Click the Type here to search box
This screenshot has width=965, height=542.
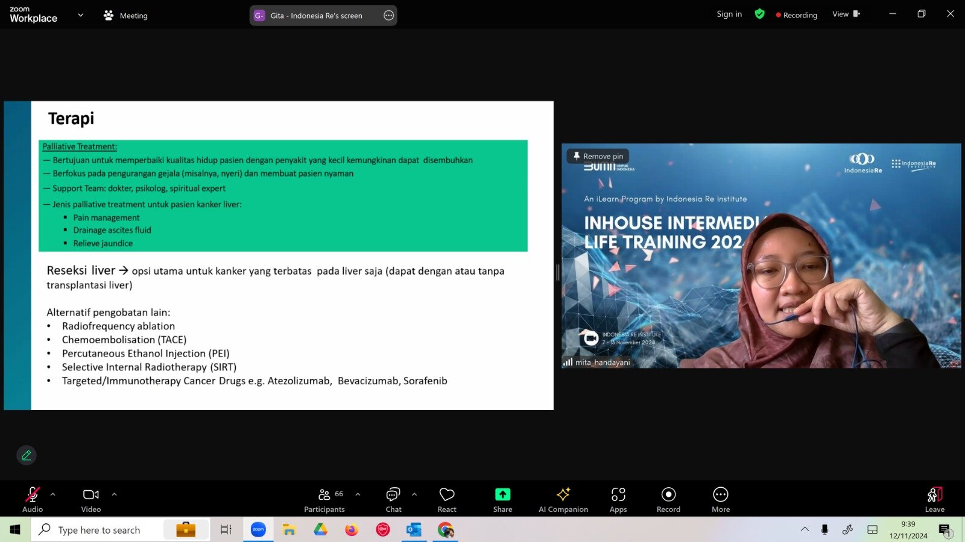[x=121, y=530]
